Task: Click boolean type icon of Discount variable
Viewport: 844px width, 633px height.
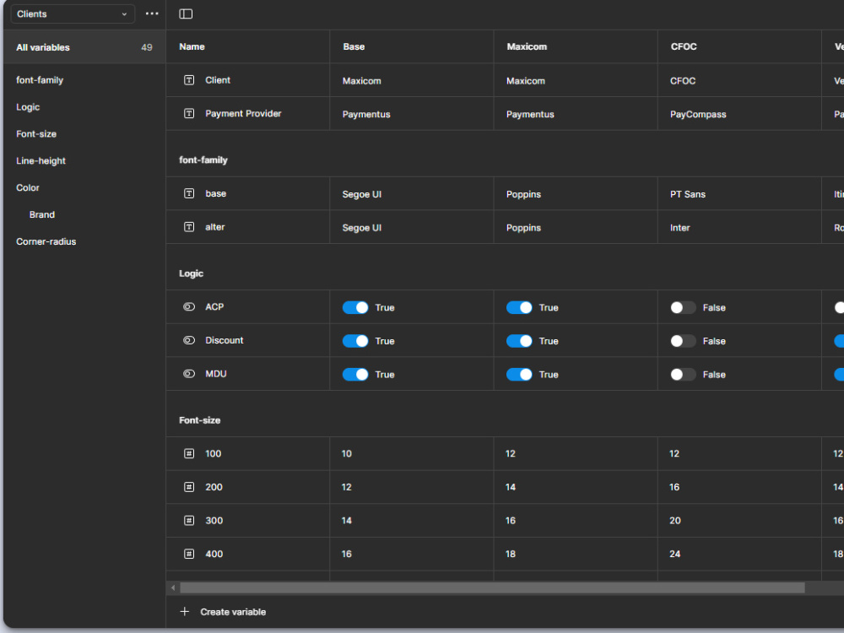Action: (x=189, y=340)
